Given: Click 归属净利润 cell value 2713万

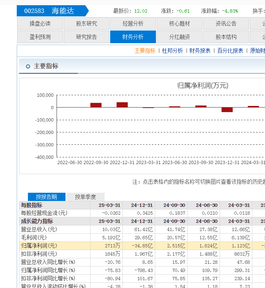Looking at the screenshot, I should pos(112,246).
